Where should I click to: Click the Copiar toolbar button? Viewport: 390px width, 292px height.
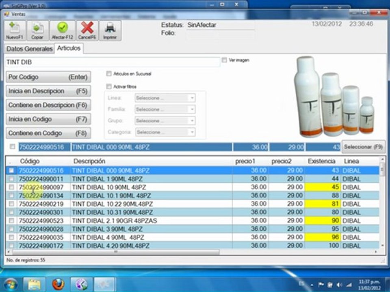pyautogui.click(x=37, y=31)
